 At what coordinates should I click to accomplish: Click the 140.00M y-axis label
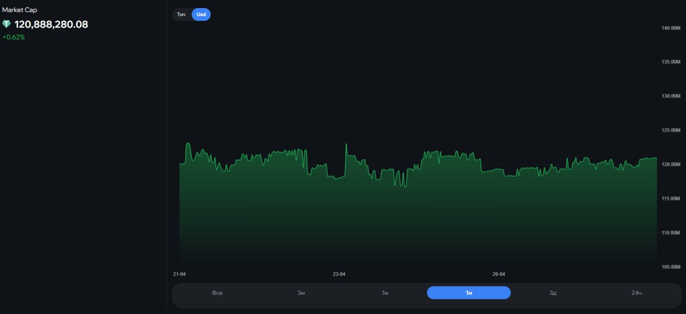[x=670, y=28]
